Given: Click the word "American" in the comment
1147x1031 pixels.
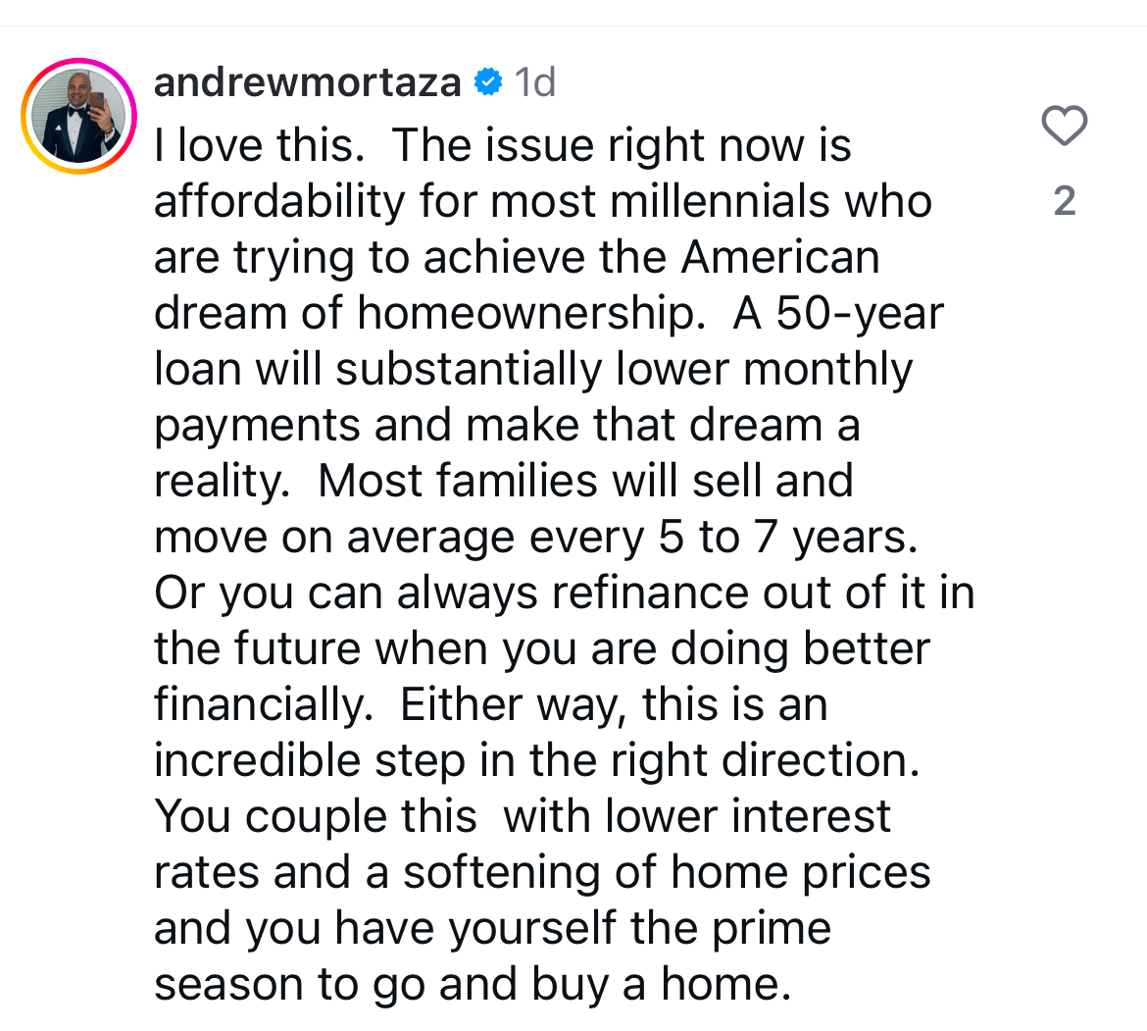Looking at the screenshot, I should coord(780,258).
